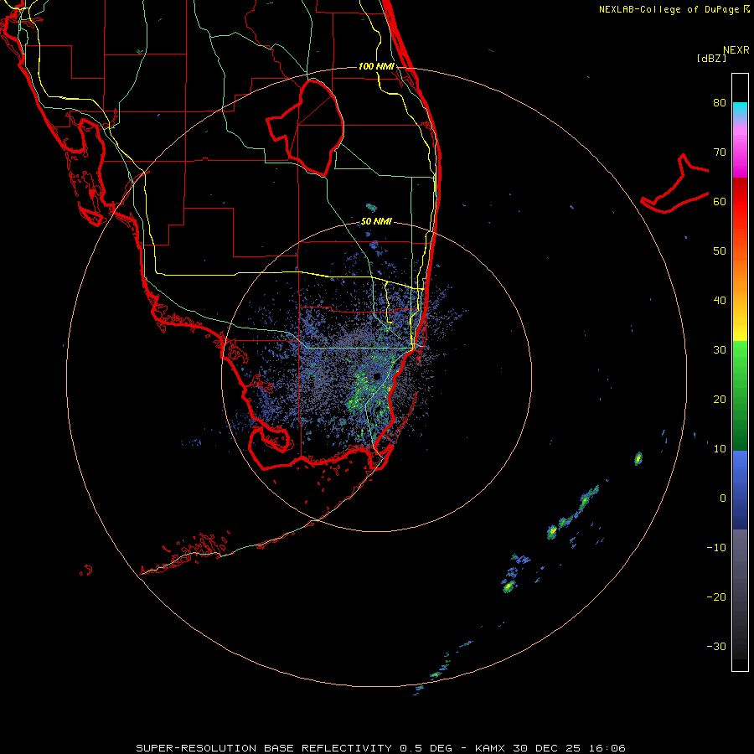Viewport: 754px width, 754px height.
Task: Click the 80 dBZ scale value
Action: pyautogui.click(x=720, y=102)
